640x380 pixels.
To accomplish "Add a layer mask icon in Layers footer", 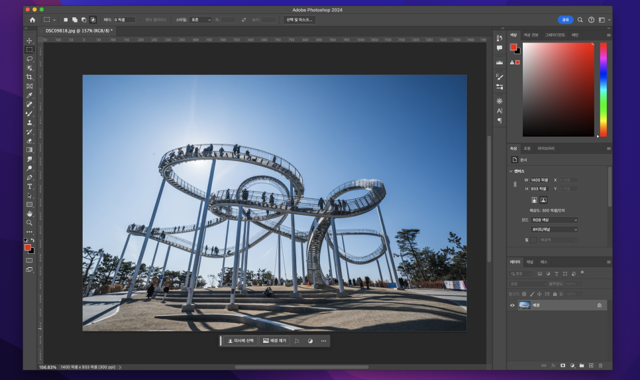I will pyautogui.click(x=563, y=365).
